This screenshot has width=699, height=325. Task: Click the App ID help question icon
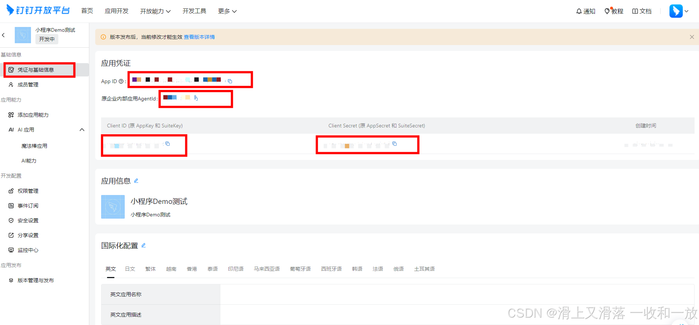121,81
